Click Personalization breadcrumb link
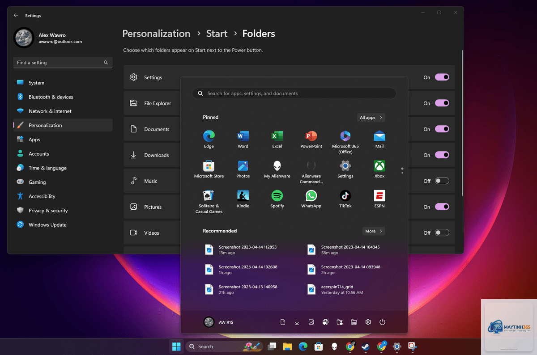 tap(156, 34)
